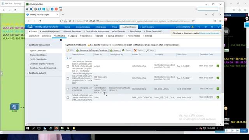The height and width of the screenshot is (140, 249).
Task: Open Trusted Certificates in the sidebar
Action: tap(38, 55)
